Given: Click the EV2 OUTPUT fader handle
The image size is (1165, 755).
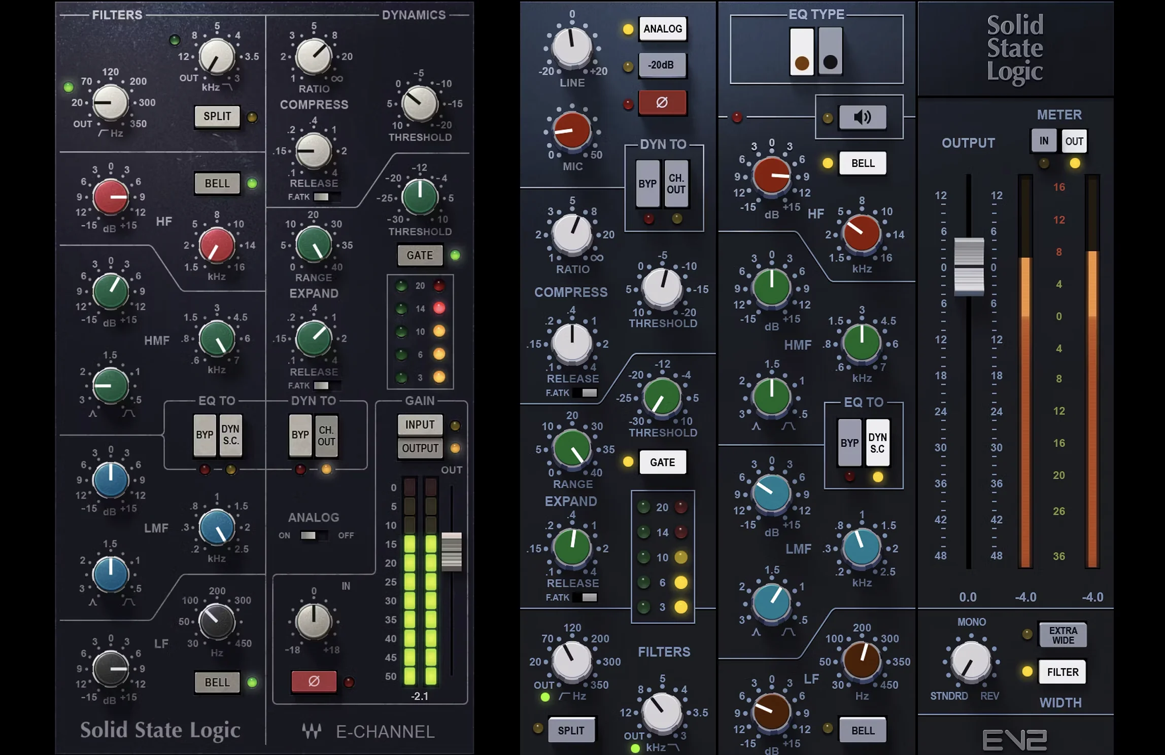Looking at the screenshot, I should click(x=969, y=266).
